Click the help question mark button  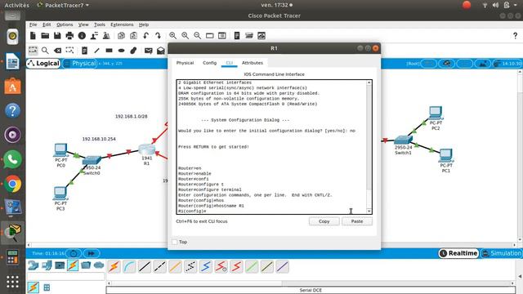tap(515, 36)
